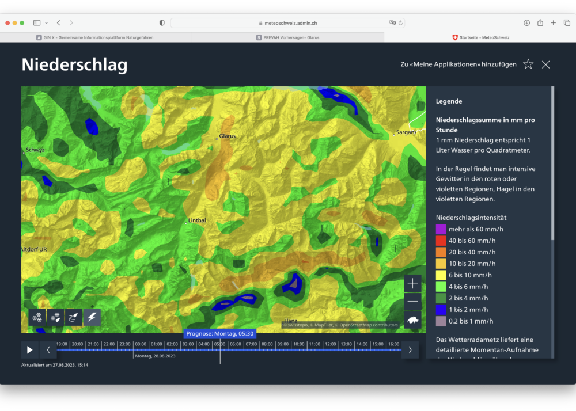Toggle the snowfall layer icon
Screen dimensions: 576x411
point(37,317)
